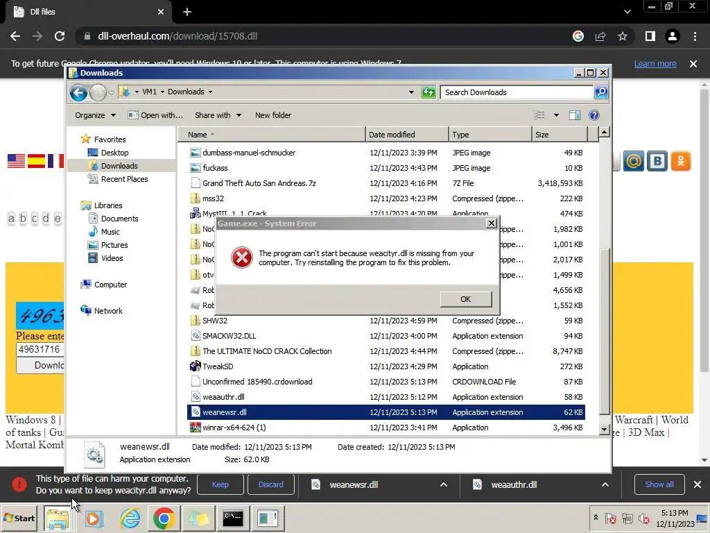The width and height of the screenshot is (710, 533).
Task: Toggle the preview pane icon
Action: 575,115
